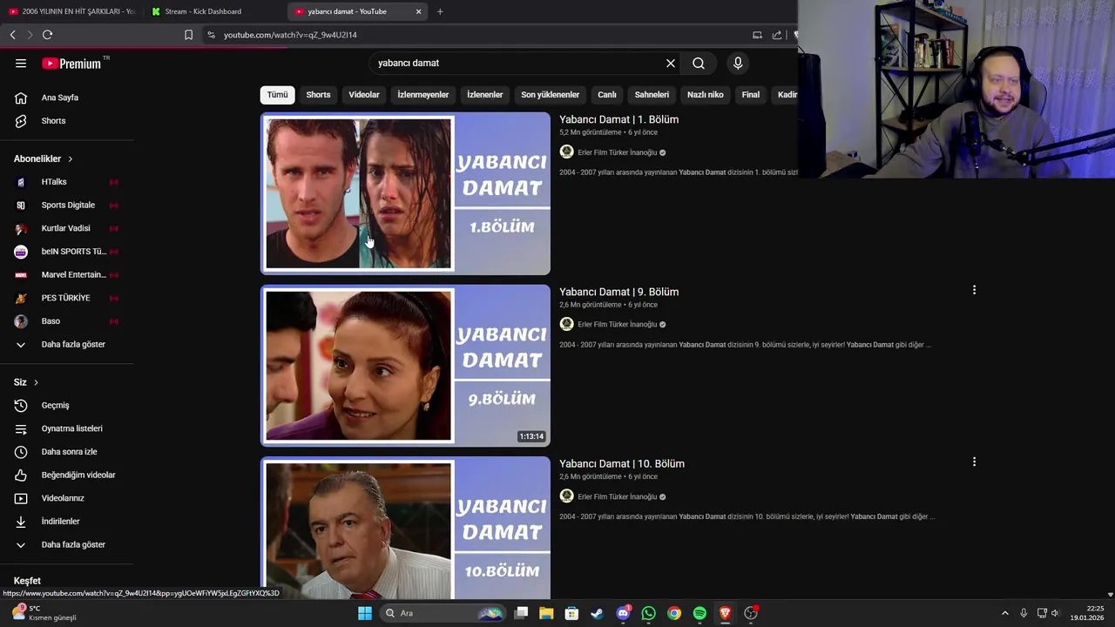Click the magnifier search button
1115x627 pixels.
pos(699,63)
